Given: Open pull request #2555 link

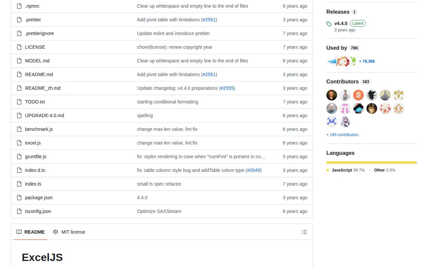Looking at the screenshot, I should tap(227, 88).
